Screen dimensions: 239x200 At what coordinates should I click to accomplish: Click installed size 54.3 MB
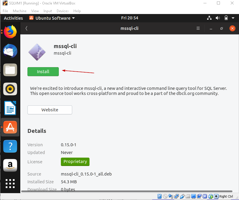[69, 182]
